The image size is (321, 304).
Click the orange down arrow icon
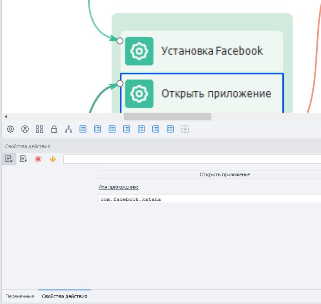[53, 159]
